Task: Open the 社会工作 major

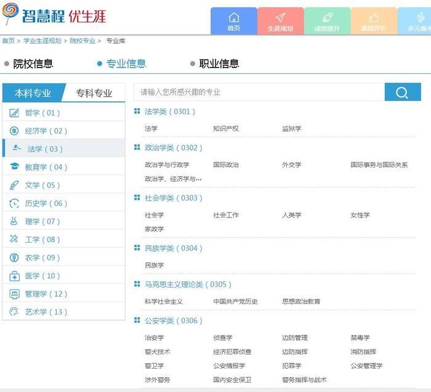Action: point(226,215)
